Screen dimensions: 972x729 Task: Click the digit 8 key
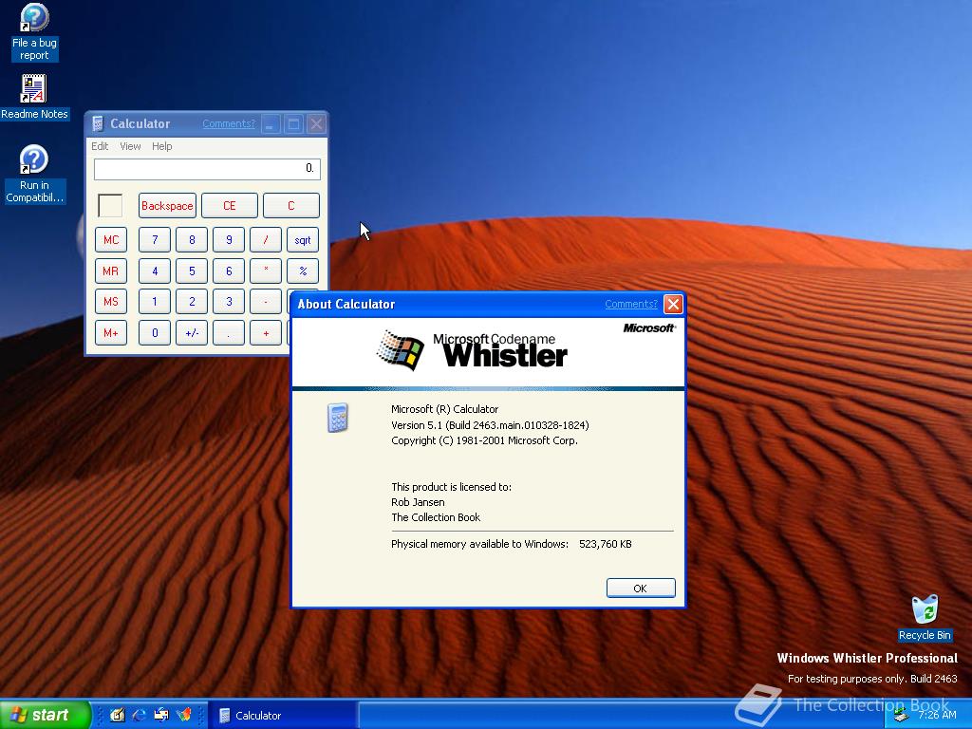(192, 240)
